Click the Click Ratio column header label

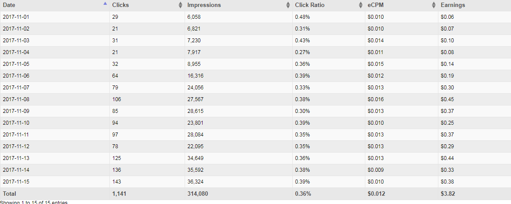click(310, 5)
